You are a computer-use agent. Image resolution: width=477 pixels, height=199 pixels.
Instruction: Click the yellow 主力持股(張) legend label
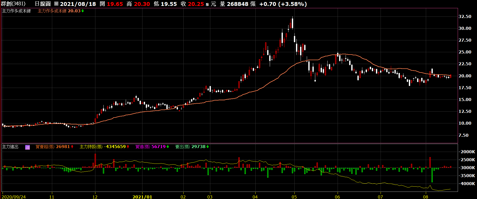tap(91, 147)
